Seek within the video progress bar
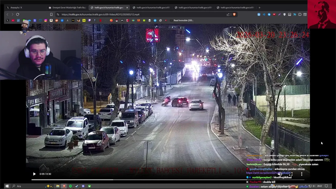Viewport: 336px width, 189px height. coord(168,180)
